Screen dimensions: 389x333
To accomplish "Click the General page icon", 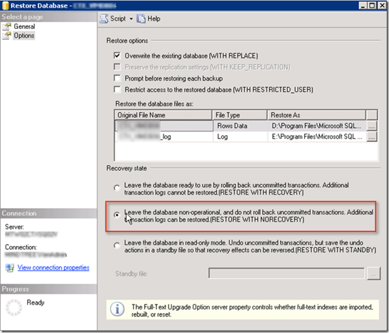I will coord(7,27).
